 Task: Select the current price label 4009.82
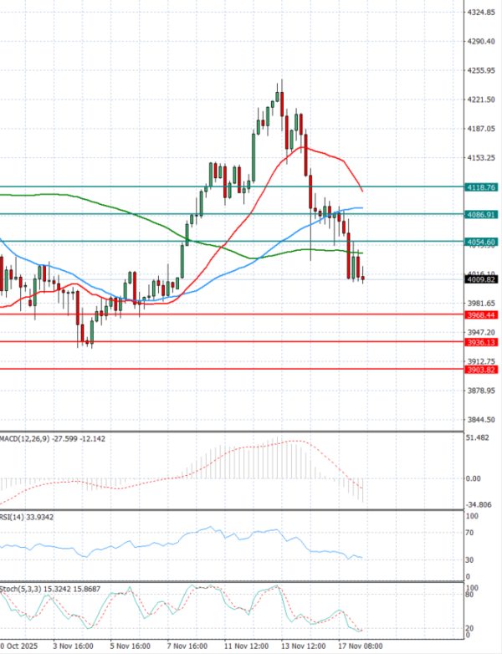[481, 280]
